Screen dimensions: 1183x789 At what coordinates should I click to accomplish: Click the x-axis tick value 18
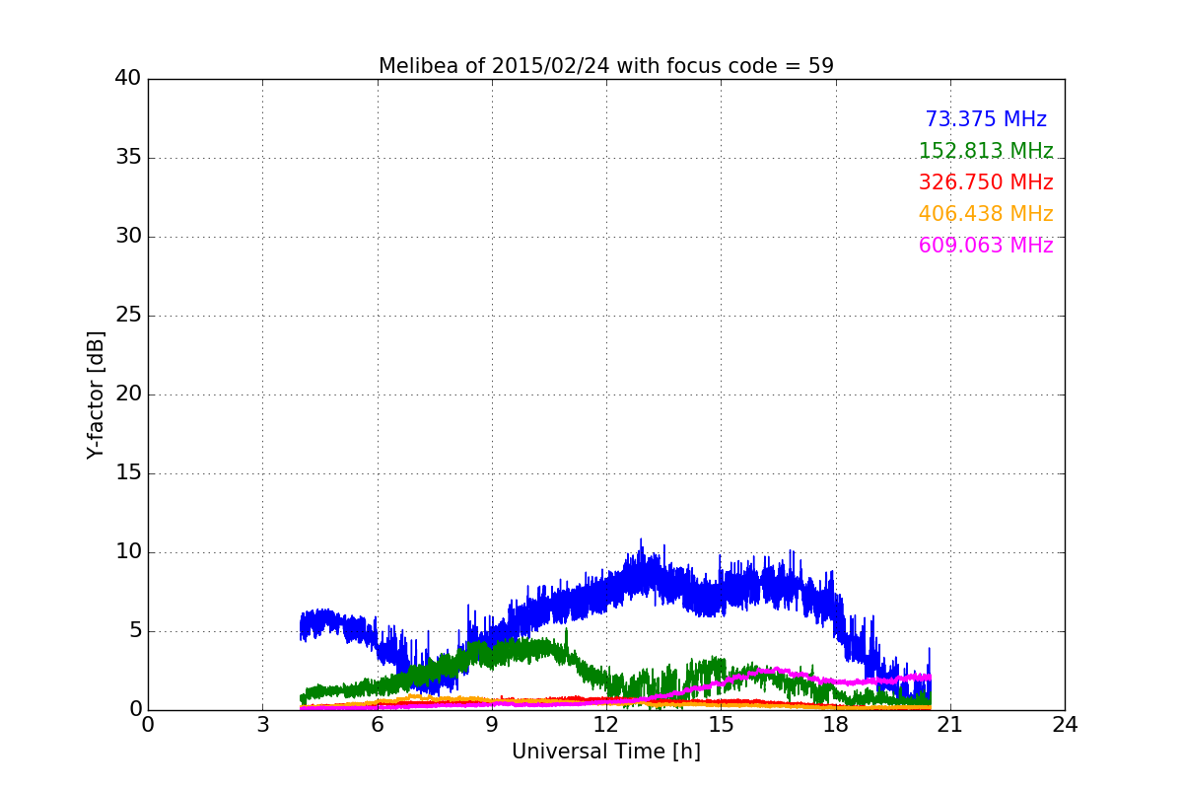(836, 725)
